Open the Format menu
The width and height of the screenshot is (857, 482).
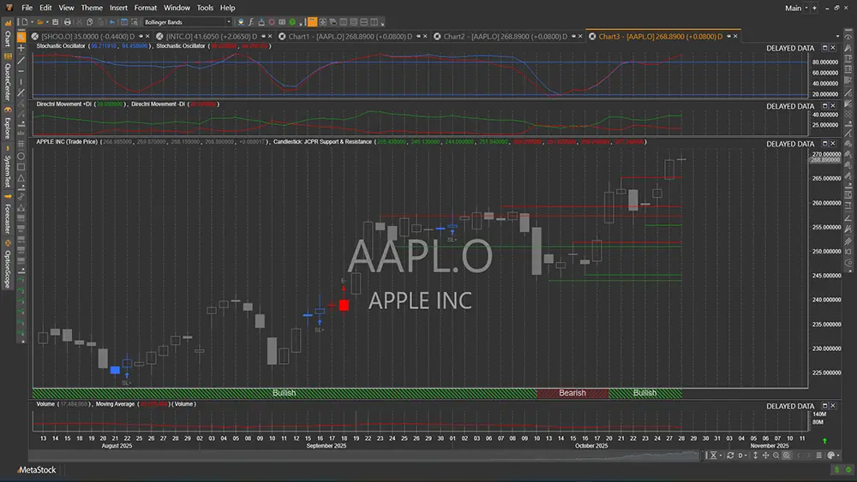pos(145,8)
